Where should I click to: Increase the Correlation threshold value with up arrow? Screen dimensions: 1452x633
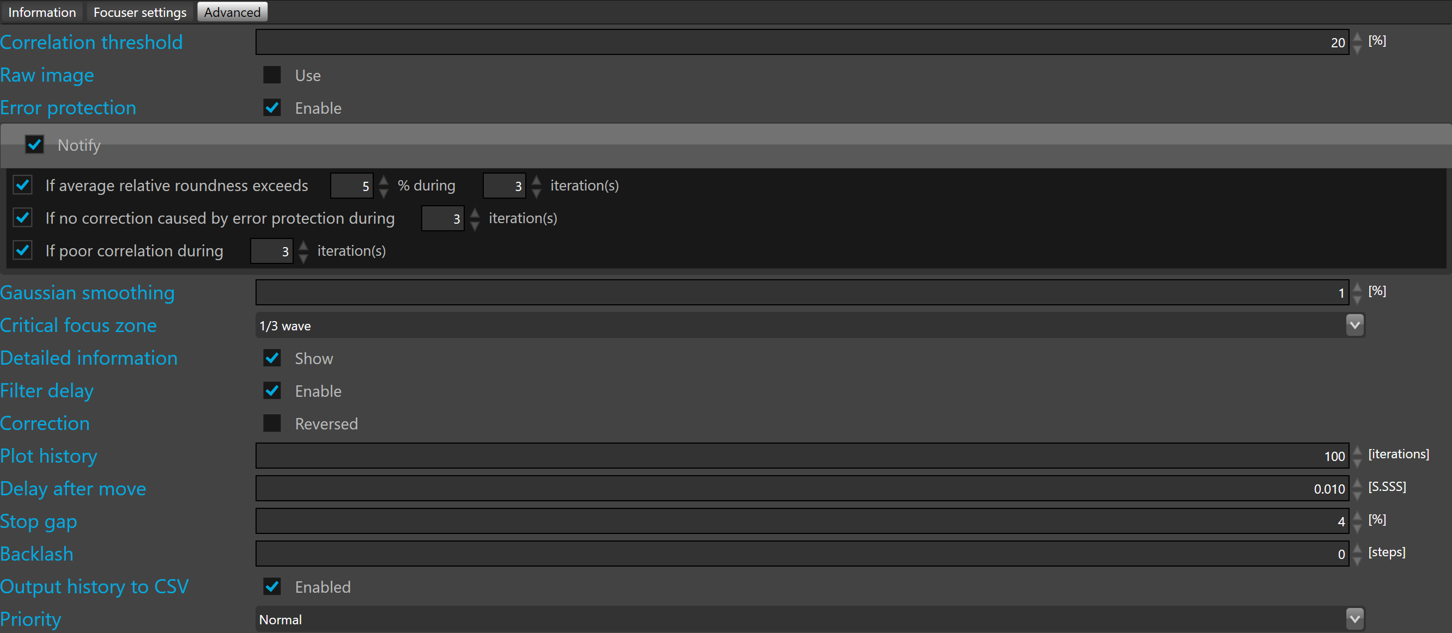[x=1357, y=36]
